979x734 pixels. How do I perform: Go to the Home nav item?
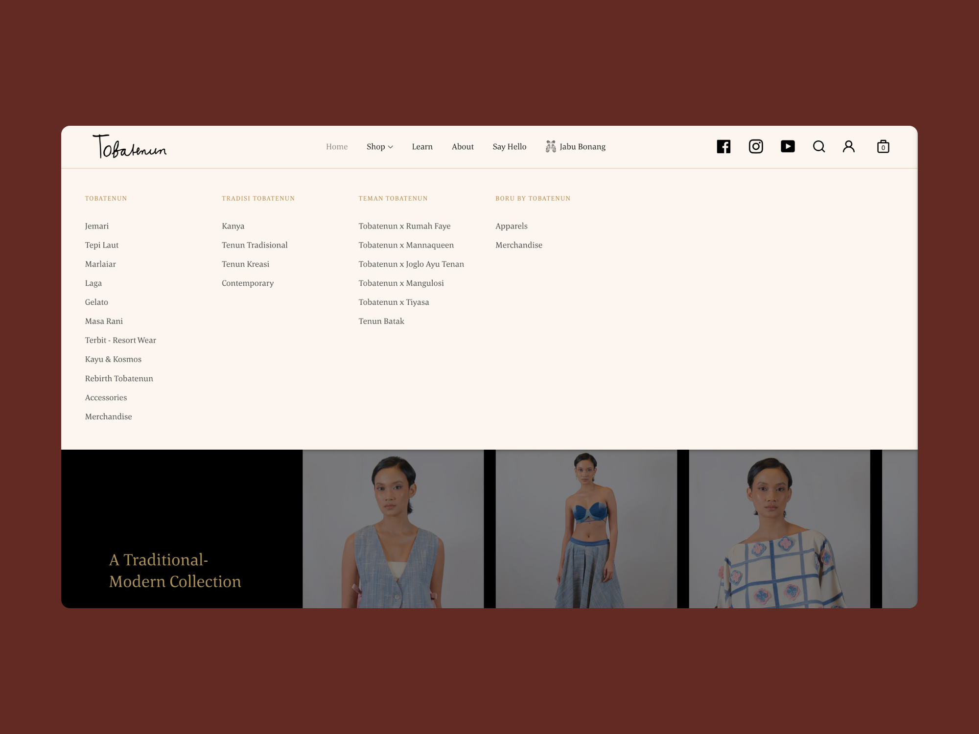(337, 146)
